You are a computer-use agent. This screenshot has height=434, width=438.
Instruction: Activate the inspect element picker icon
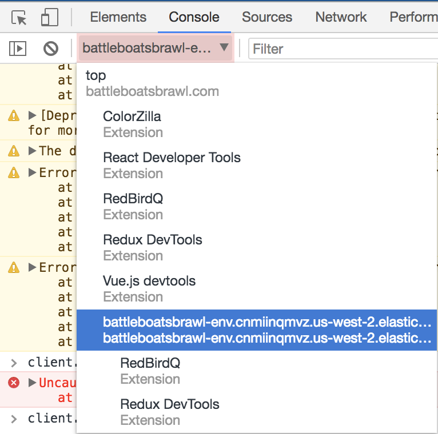coord(19,18)
